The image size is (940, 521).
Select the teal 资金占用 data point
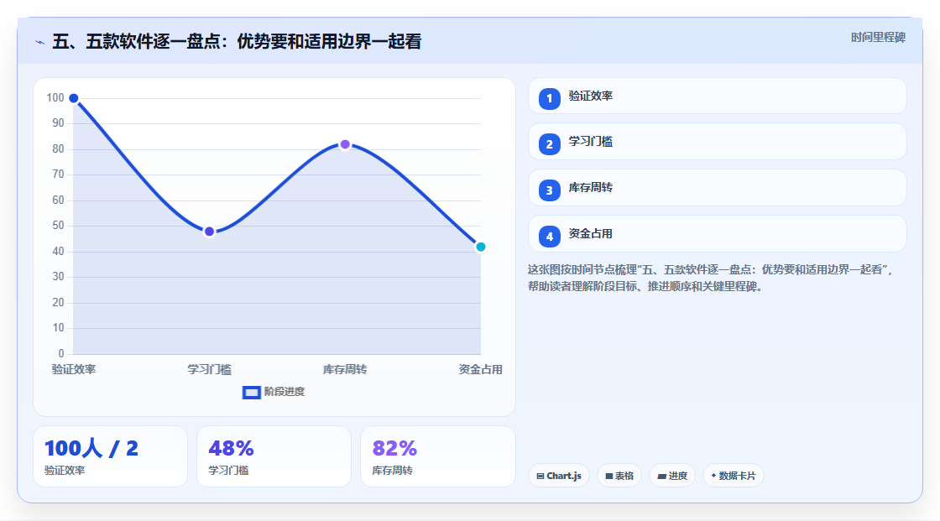pos(480,247)
